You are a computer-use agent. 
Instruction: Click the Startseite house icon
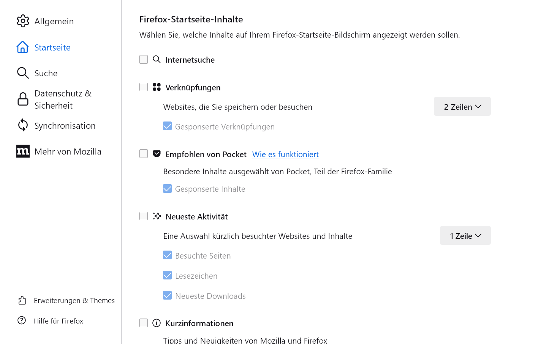click(23, 47)
